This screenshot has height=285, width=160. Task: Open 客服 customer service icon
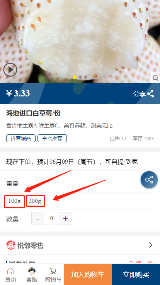(32, 271)
